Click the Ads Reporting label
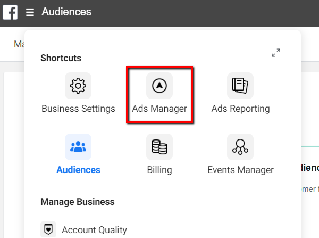The image size is (319, 238). [240, 109]
